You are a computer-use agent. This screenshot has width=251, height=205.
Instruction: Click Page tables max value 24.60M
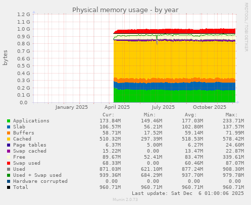coord(235,145)
